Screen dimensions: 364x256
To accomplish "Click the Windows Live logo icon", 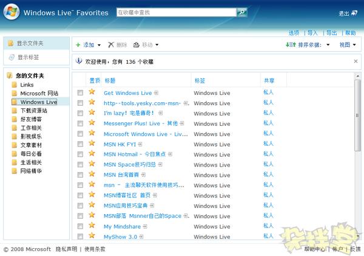I will pos(12,12).
